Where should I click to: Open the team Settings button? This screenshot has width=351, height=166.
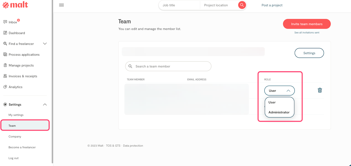tap(309, 53)
